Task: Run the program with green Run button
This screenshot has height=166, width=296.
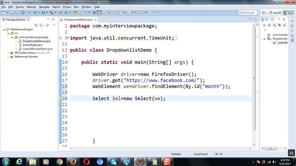Action: [x=43, y=12]
